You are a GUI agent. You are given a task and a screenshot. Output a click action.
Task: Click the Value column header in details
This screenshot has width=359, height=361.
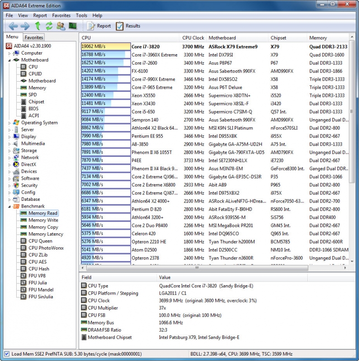232,278
